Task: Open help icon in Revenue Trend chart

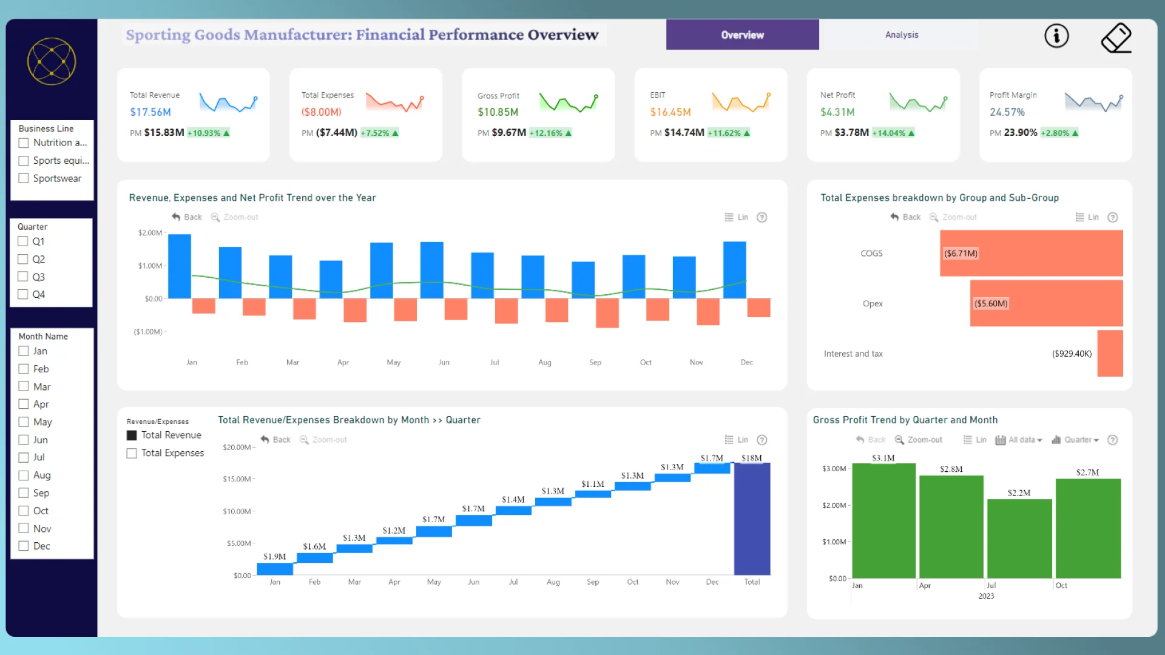Action: 762,217
